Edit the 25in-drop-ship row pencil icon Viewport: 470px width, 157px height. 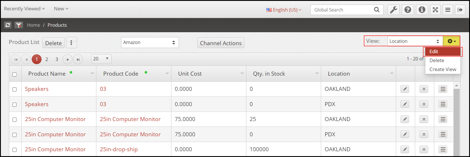pos(405,149)
